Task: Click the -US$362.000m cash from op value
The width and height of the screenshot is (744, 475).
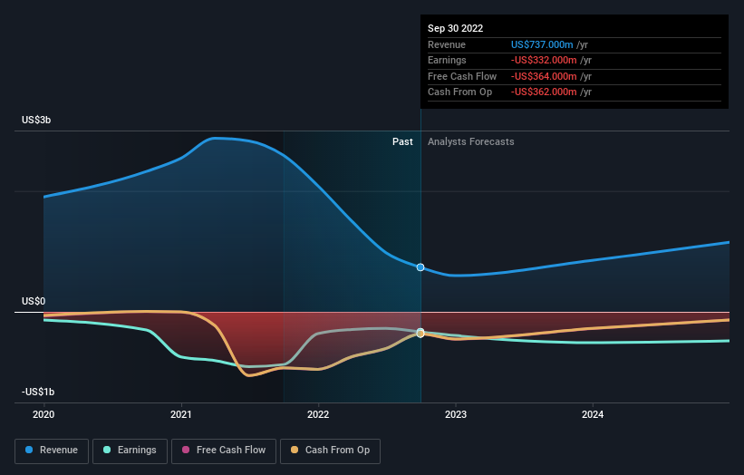Action: tap(544, 92)
